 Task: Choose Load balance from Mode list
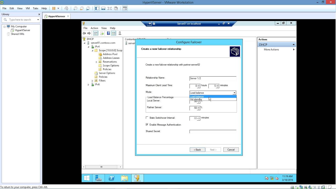point(213,97)
